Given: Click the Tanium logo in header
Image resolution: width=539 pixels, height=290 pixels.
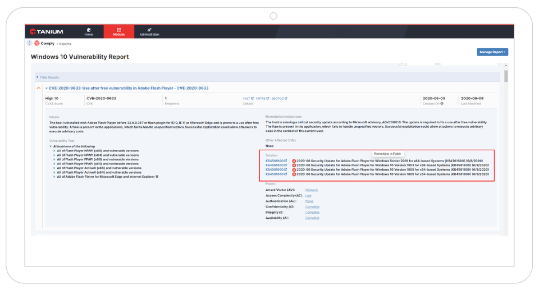Looking at the screenshot, I should (x=47, y=31).
